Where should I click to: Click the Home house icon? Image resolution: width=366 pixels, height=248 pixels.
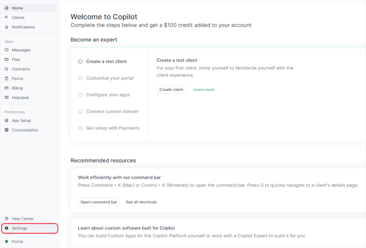[x=6, y=8]
